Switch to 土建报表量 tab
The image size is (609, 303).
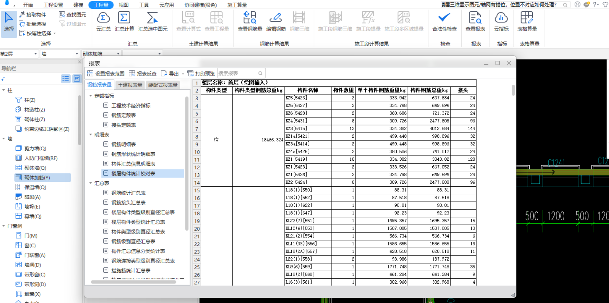[130, 85]
